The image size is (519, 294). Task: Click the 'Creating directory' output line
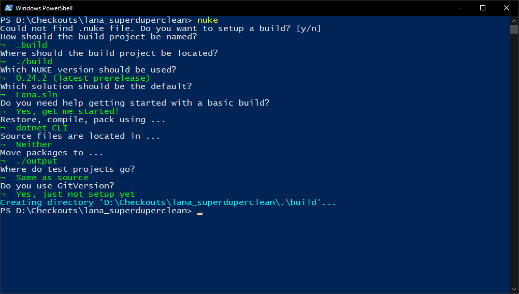168,202
